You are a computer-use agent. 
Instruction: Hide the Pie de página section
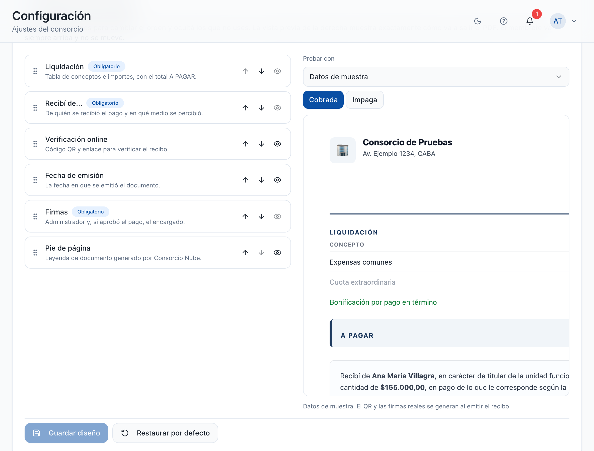point(277,253)
